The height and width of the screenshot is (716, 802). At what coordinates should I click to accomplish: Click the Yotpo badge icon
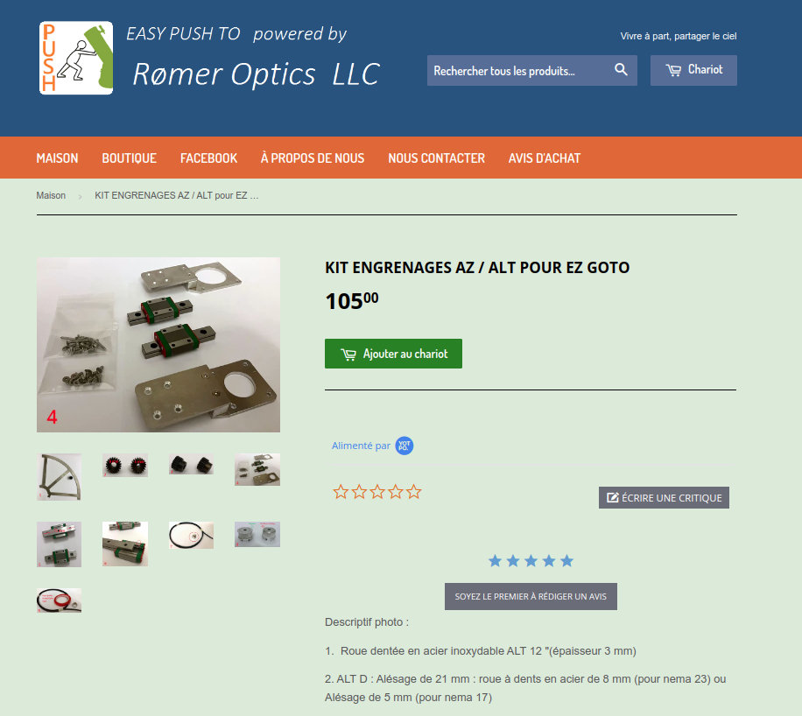pos(405,446)
